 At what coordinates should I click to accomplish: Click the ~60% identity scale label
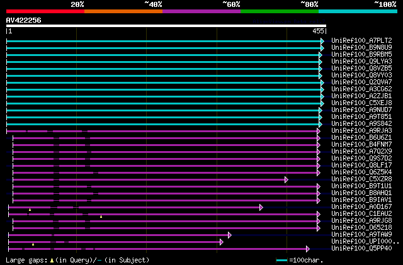point(231,4)
